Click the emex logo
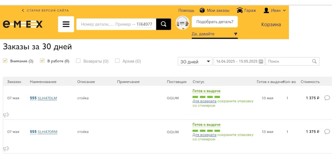Image resolution: width=332 pixels, height=160 pixels. point(23,24)
